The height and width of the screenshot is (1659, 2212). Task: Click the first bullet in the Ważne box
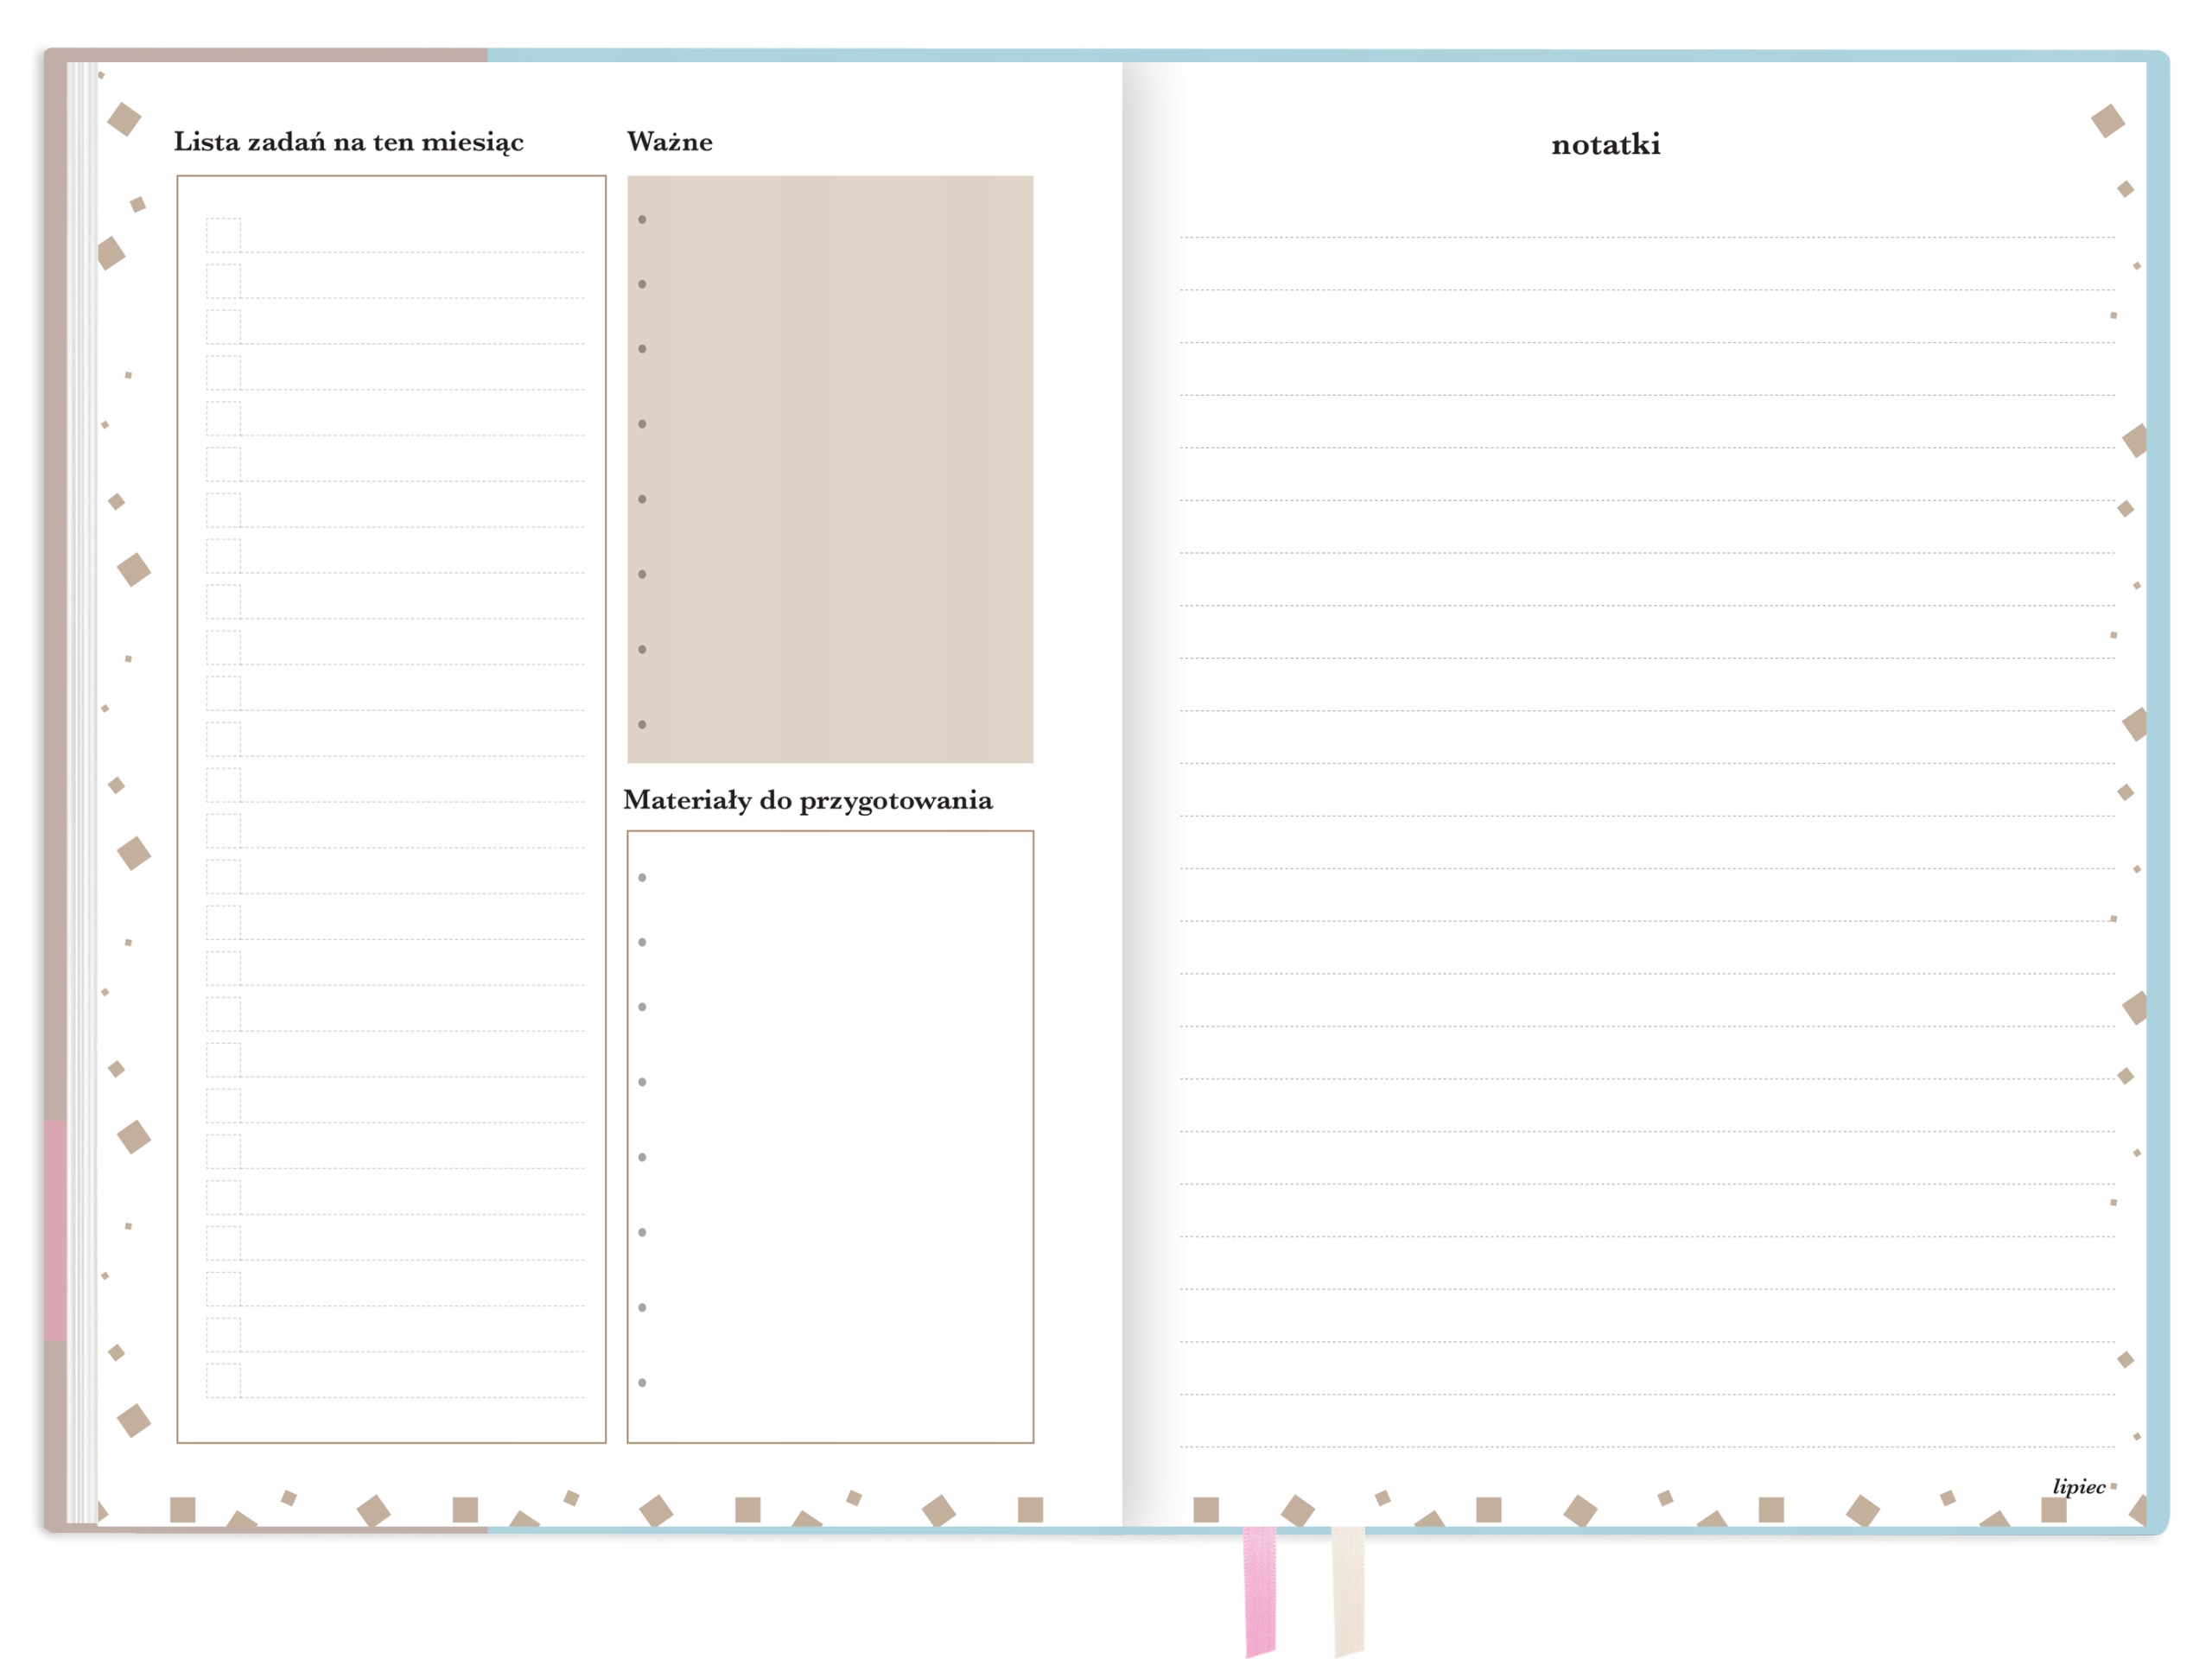[642, 219]
